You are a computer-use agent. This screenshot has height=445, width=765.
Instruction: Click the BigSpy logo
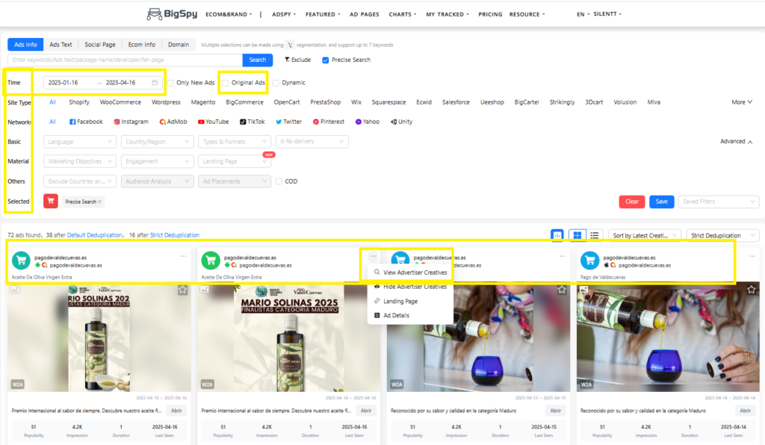(173, 13)
